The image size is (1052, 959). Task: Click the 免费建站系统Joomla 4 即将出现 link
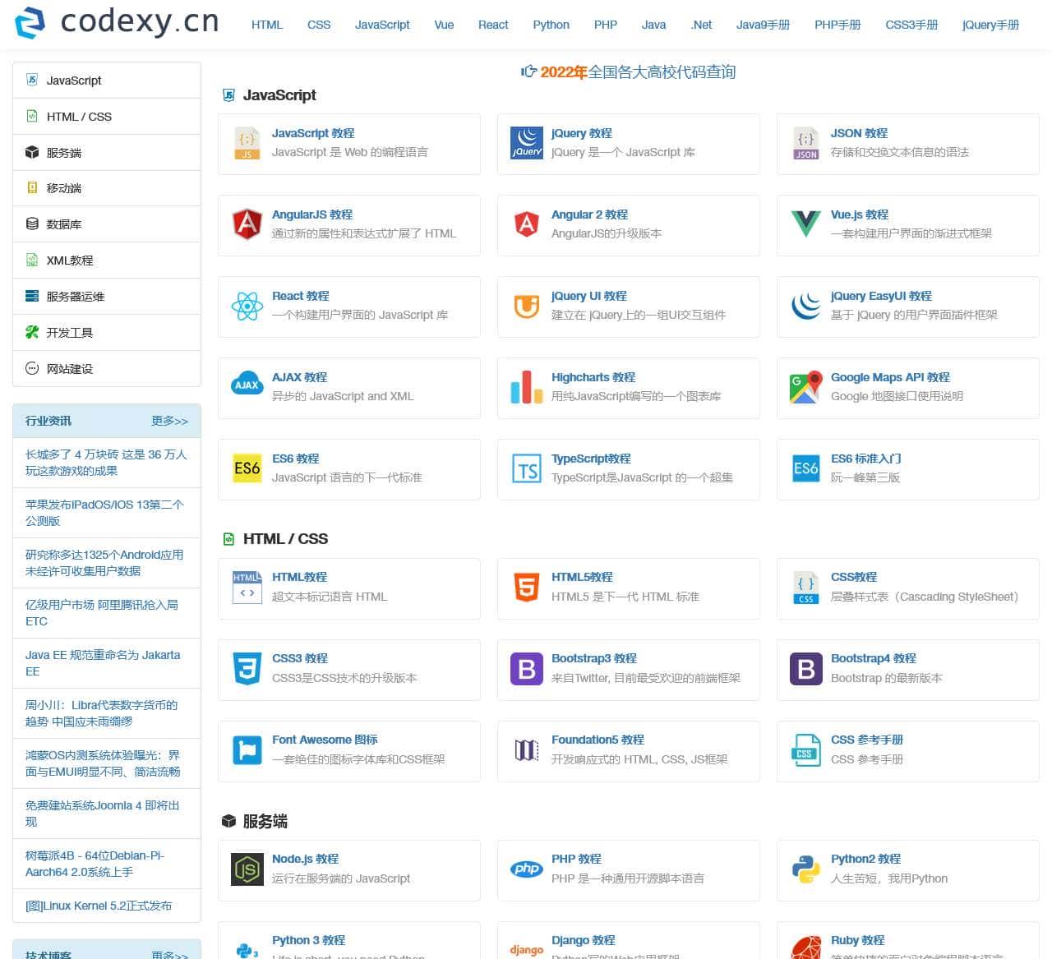103,814
